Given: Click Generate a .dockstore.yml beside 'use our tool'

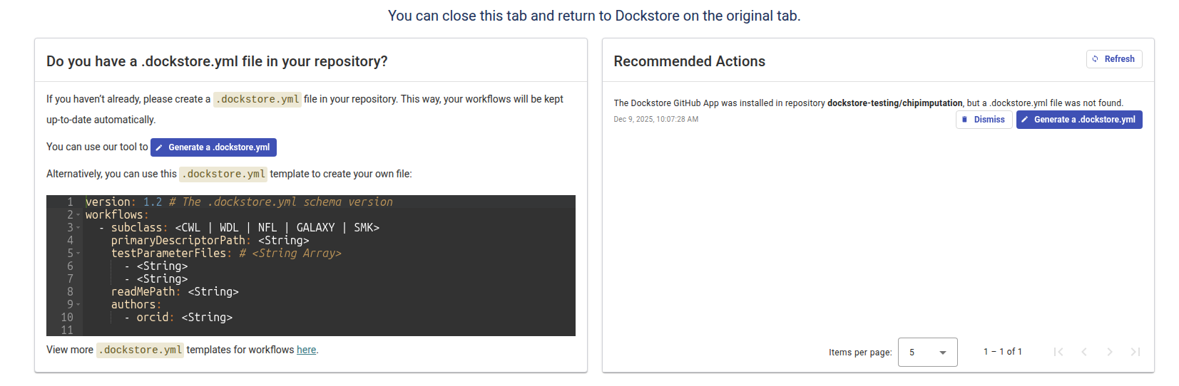Looking at the screenshot, I should 213,147.
